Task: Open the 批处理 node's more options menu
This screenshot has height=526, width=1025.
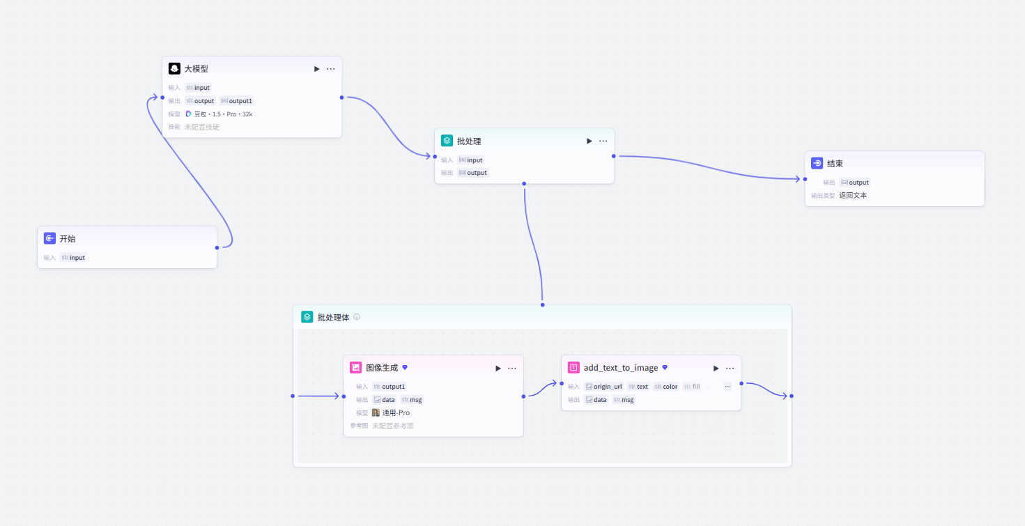Action: point(603,141)
